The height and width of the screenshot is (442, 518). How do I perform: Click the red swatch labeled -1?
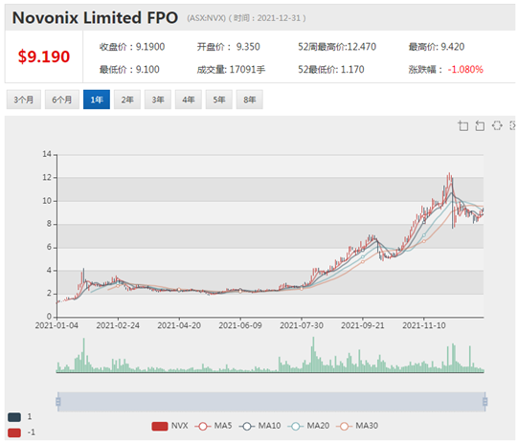[14, 432]
